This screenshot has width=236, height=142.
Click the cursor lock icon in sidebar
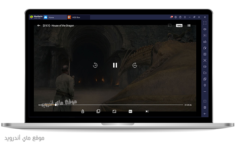point(205,35)
